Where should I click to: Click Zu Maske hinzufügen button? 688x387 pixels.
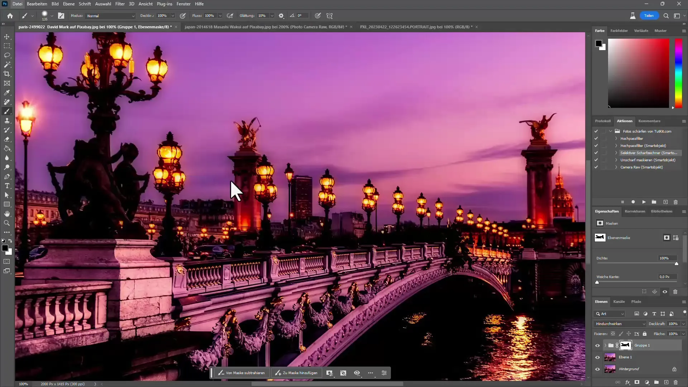click(x=296, y=373)
